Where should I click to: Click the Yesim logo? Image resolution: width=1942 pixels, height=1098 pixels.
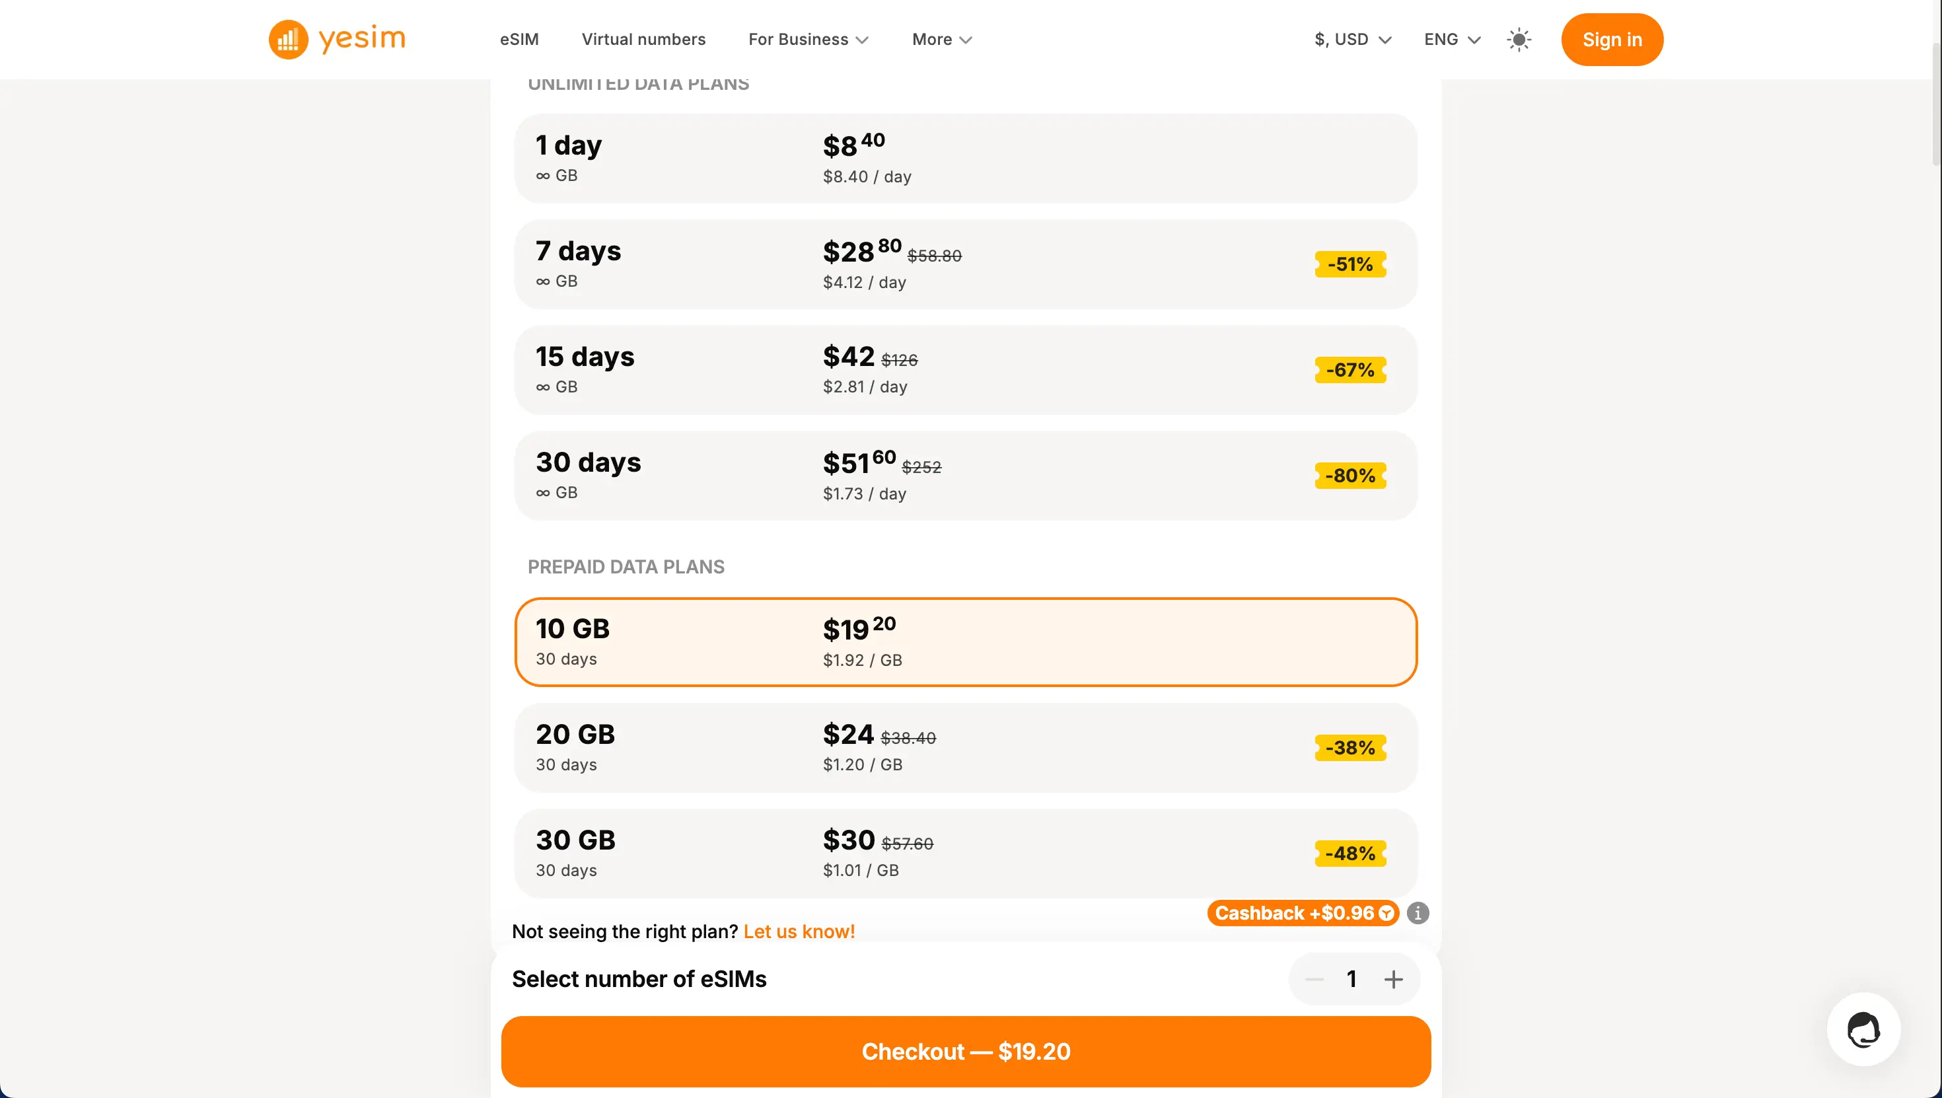[336, 39]
